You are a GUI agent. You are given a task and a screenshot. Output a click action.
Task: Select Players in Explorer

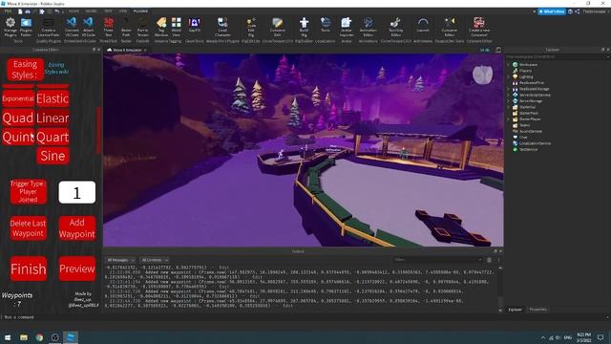tap(525, 71)
